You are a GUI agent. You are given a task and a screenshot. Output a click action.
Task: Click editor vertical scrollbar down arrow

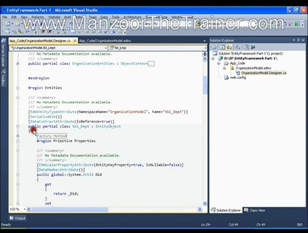pos(205,204)
